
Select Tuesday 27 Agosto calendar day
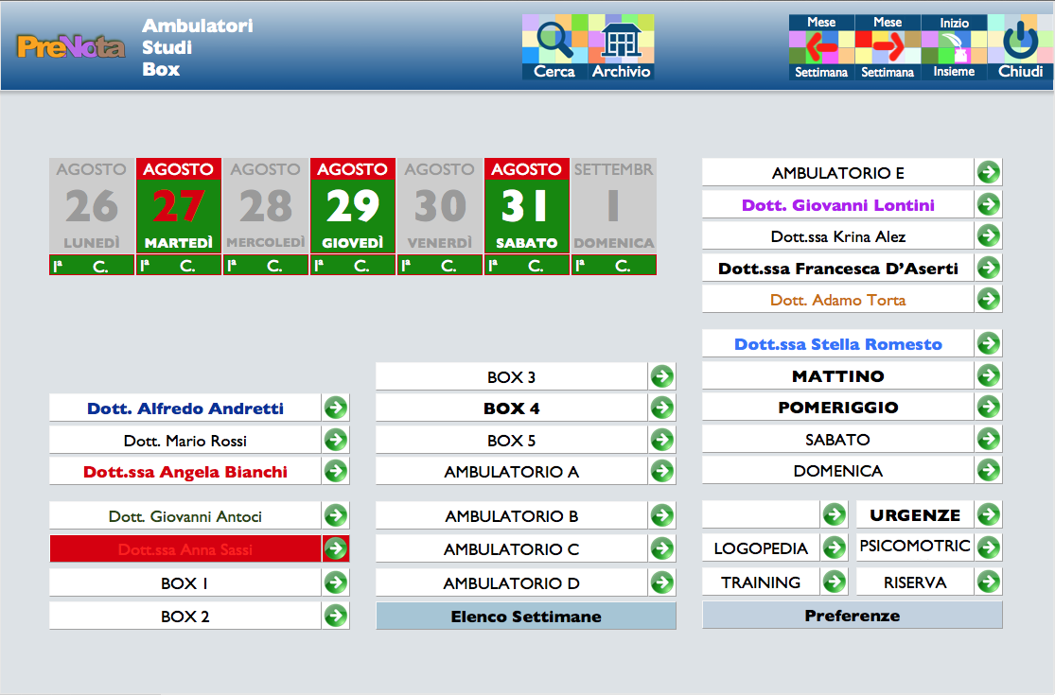tap(178, 206)
